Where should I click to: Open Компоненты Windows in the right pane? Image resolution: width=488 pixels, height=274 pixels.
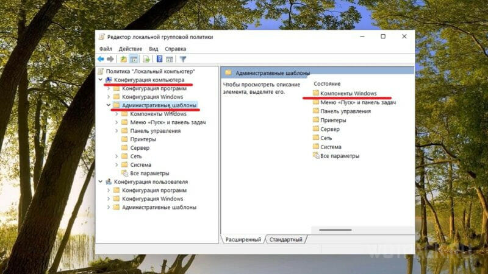point(348,93)
